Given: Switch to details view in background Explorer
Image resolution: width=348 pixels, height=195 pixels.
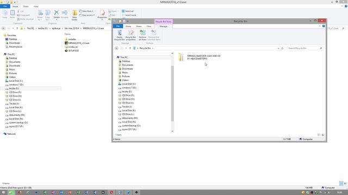Looking at the screenshot, I should pyautogui.click(x=341, y=183).
